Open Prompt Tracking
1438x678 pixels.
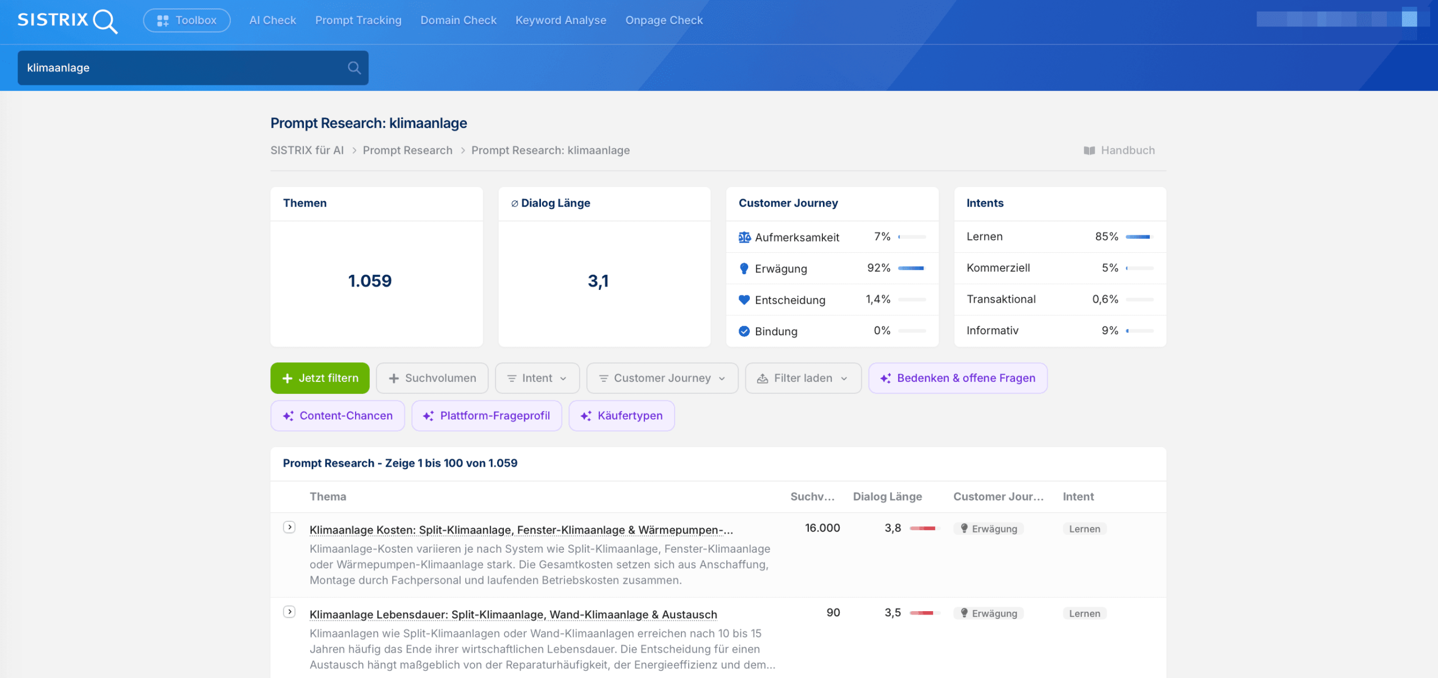[x=358, y=20]
